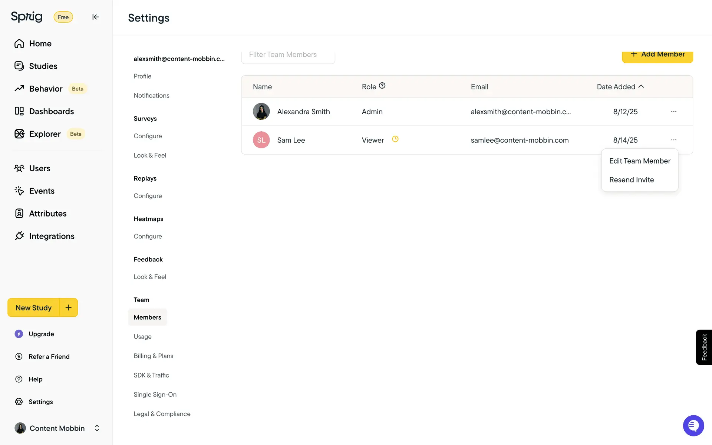
Task: Click the Role help question icon
Action: click(x=382, y=86)
